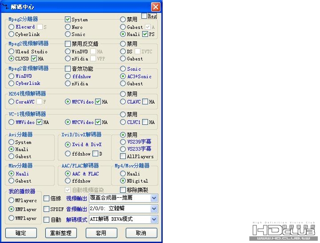The height and width of the screenshot is (243, 320).
Task: Select Cyberlink radio in Mpeg2音頻解碼器
Action: (12, 83)
